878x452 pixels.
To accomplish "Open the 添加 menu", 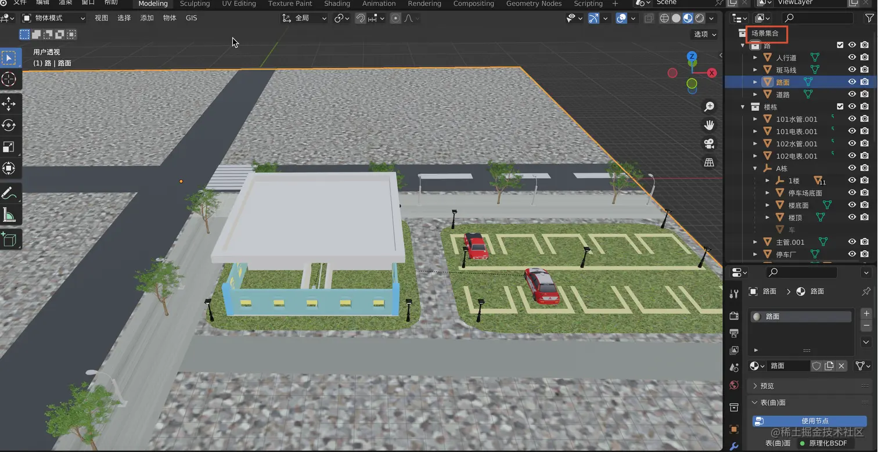I will coord(147,18).
